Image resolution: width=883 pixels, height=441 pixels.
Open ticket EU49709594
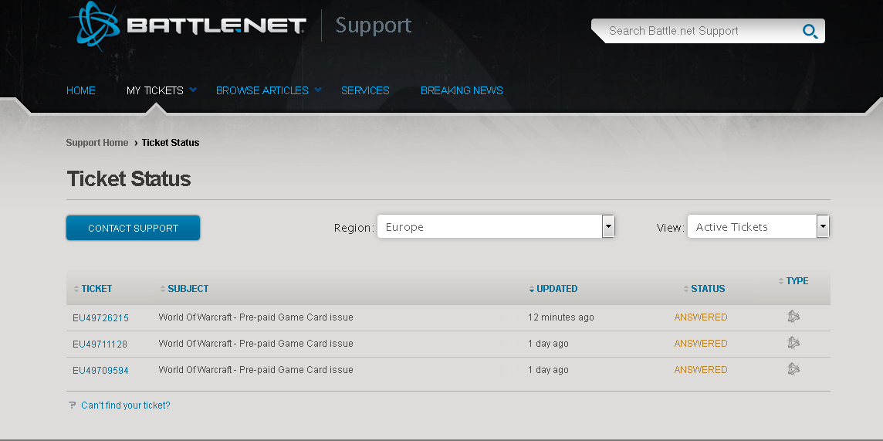(x=100, y=370)
